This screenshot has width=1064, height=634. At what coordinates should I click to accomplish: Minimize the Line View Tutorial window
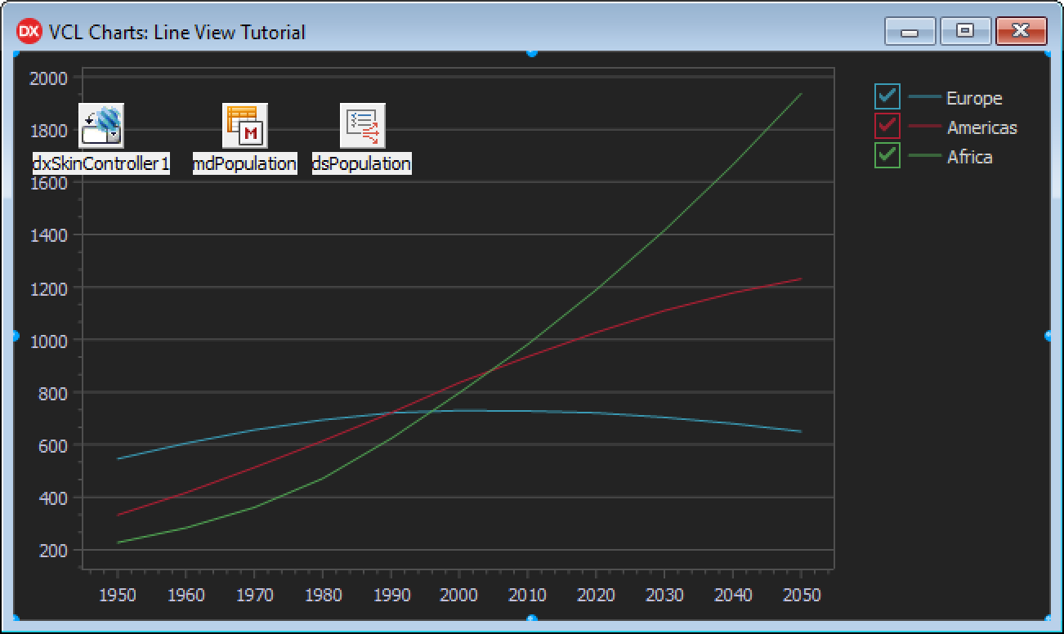pyautogui.click(x=909, y=32)
